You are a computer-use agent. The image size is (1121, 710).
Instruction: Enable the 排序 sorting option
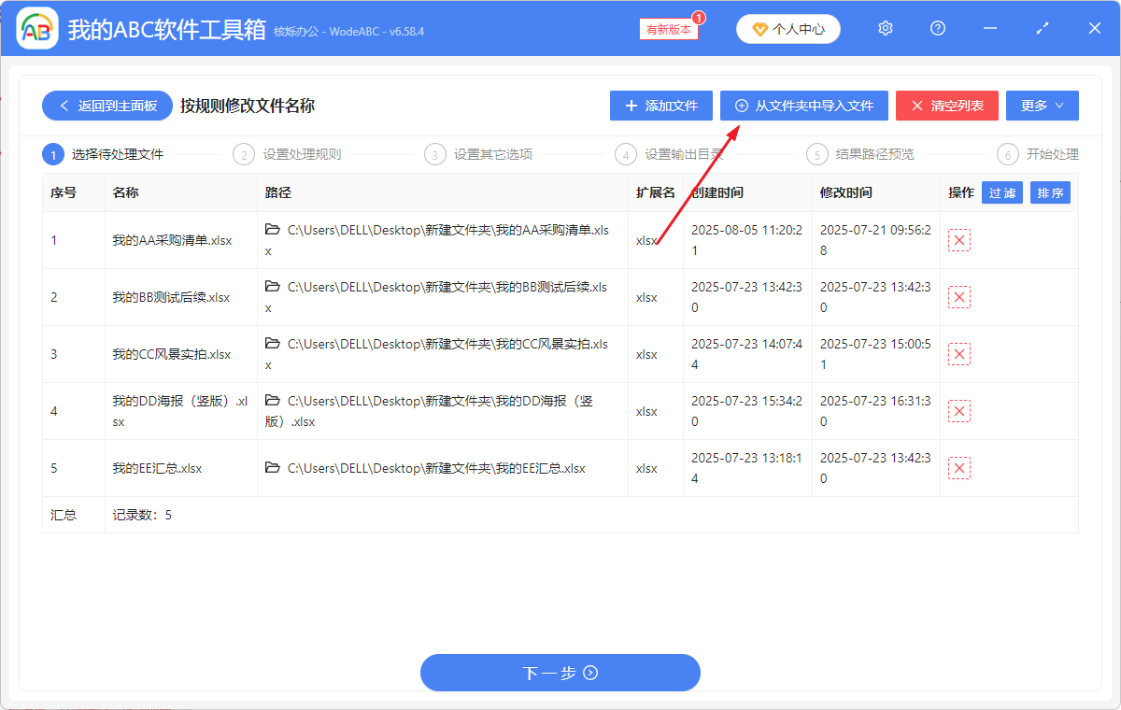point(1050,192)
